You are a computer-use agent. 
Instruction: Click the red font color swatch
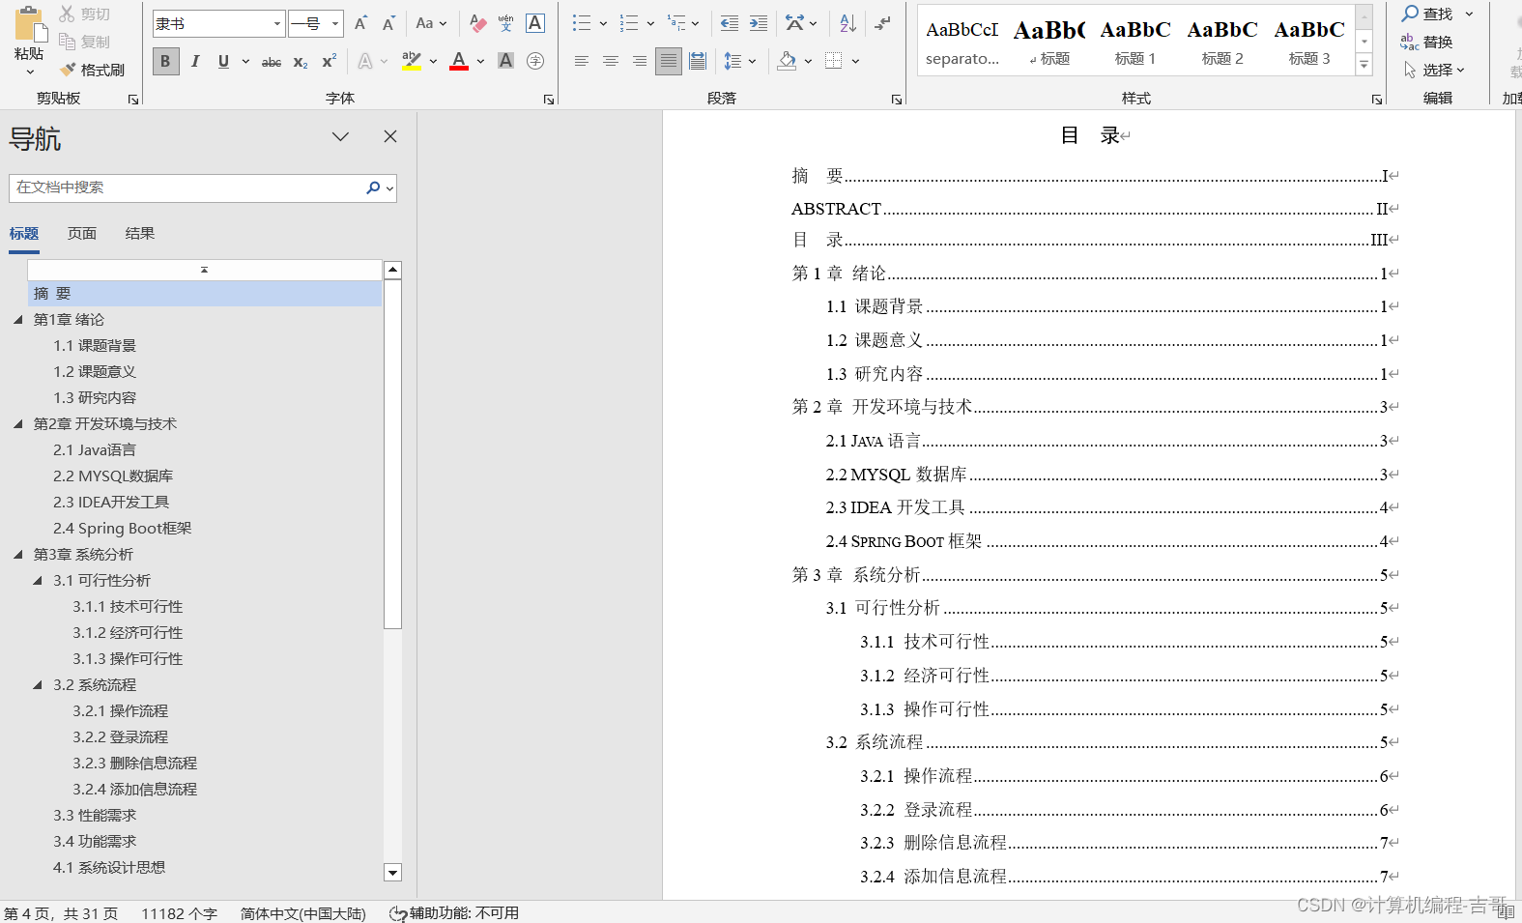point(459,61)
